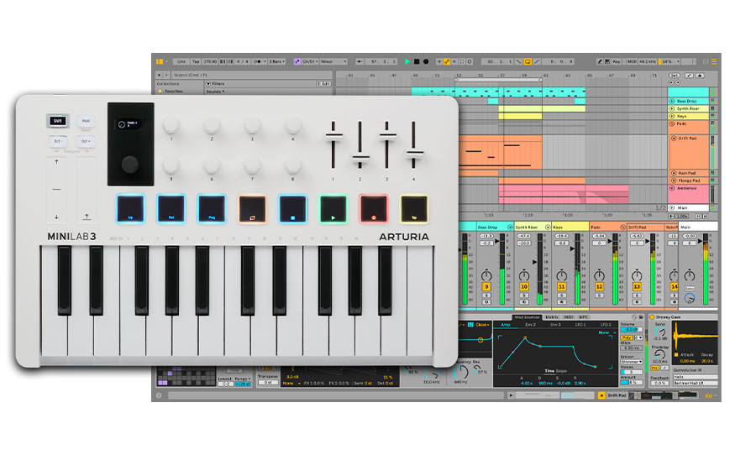Toggle the yellow browser show/hide icon
This screenshot has width=756, height=455.
tap(160, 61)
